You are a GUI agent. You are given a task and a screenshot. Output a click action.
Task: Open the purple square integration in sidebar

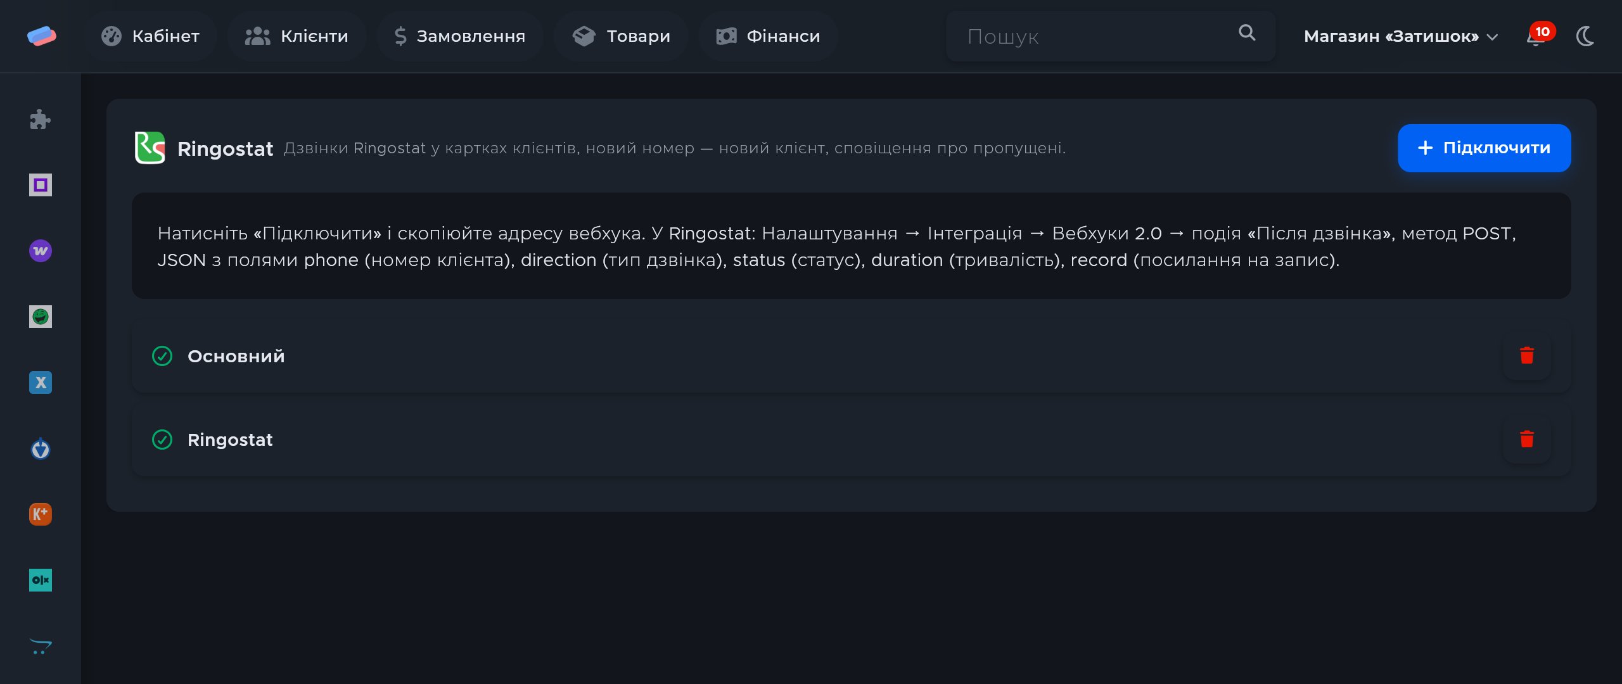tap(40, 185)
